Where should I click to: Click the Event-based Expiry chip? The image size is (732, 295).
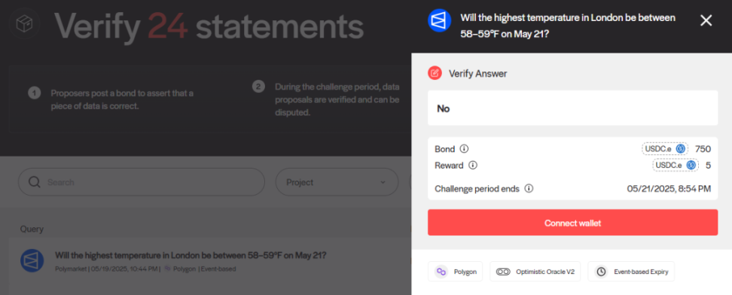pyautogui.click(x=631, y=272)
